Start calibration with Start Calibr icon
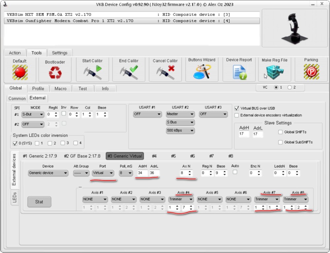Screen dimensions: 330x253 (92, 72)
